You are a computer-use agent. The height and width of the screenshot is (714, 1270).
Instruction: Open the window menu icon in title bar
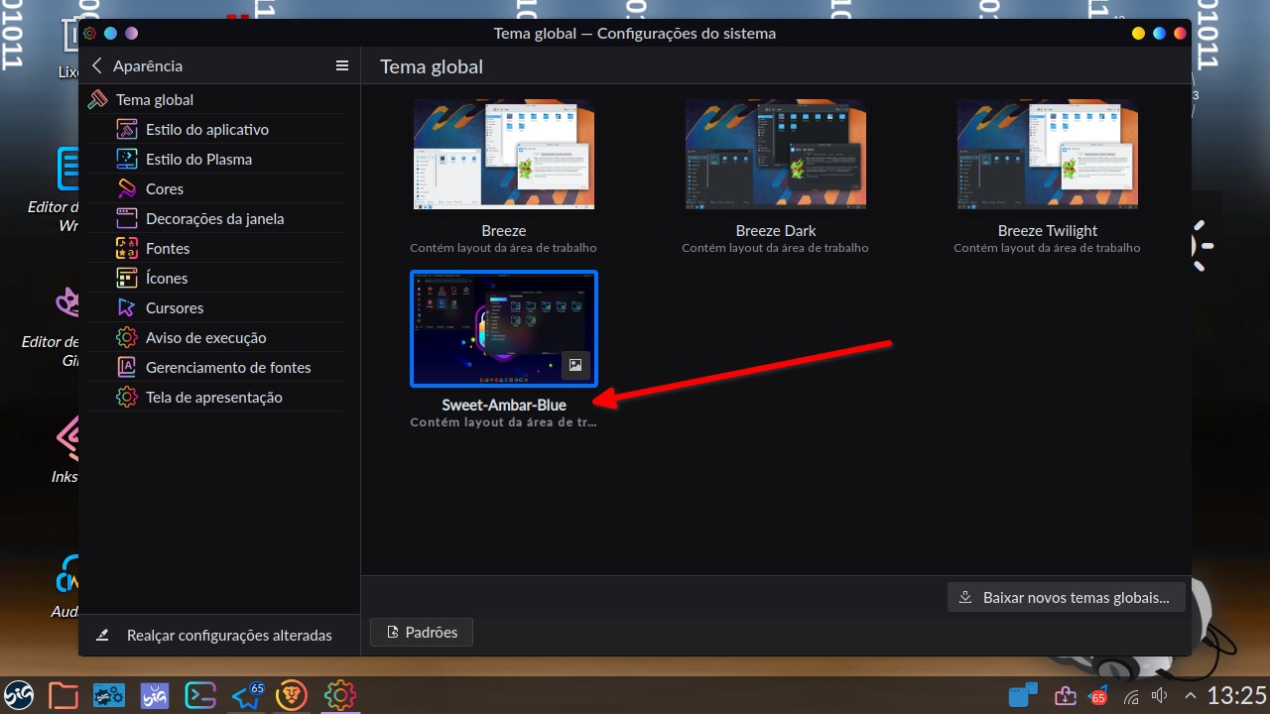click(x=89, y=33)
